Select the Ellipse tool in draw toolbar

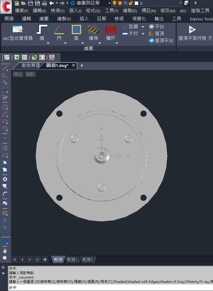(x=5, y=122)
